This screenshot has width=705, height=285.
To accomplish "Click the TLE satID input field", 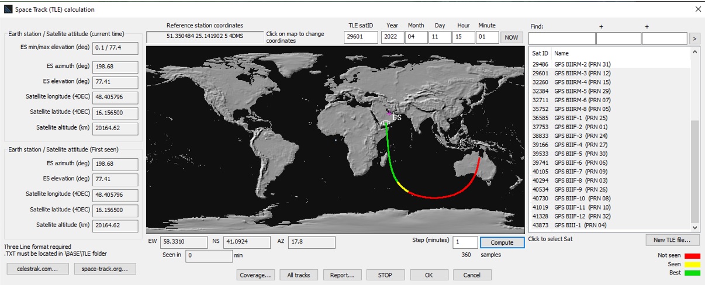I will coord(361,37).
